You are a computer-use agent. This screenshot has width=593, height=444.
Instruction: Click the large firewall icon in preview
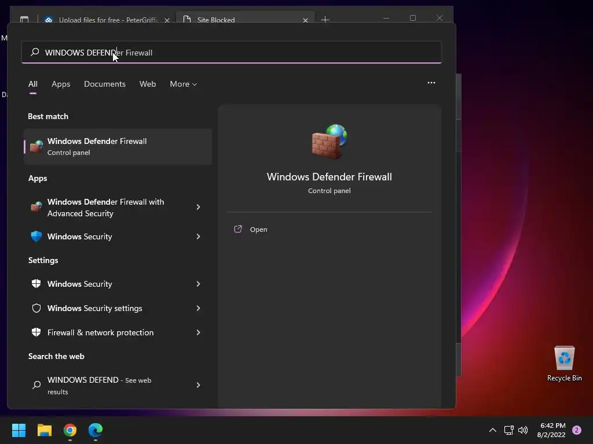[329, 141]
